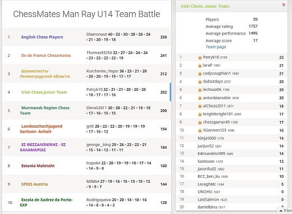This screenshot has height=214, width=292.
Task: Click crown icon beside lechuza06
Action: (200, 90)
